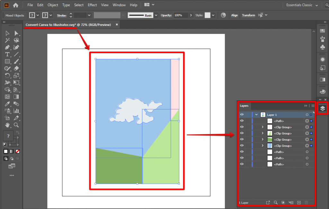Click the Home icon in menu bar

(15, 5)
